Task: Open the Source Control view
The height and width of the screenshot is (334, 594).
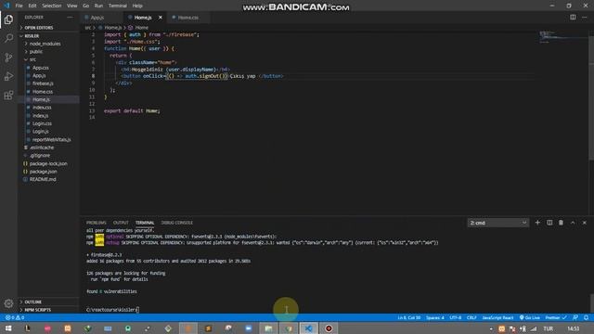Action: (8, 58)
